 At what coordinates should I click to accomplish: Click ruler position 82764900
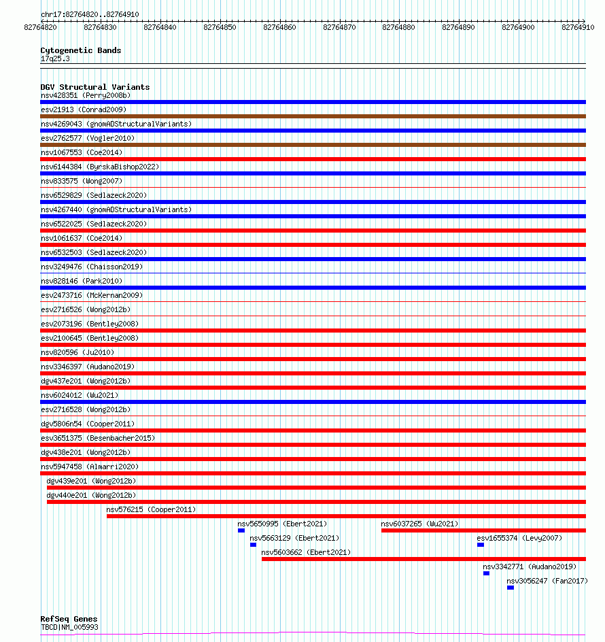pos(518,27)
